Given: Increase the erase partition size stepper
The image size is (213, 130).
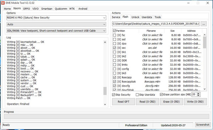Looking at the screenshot, I should coord(198,94).
